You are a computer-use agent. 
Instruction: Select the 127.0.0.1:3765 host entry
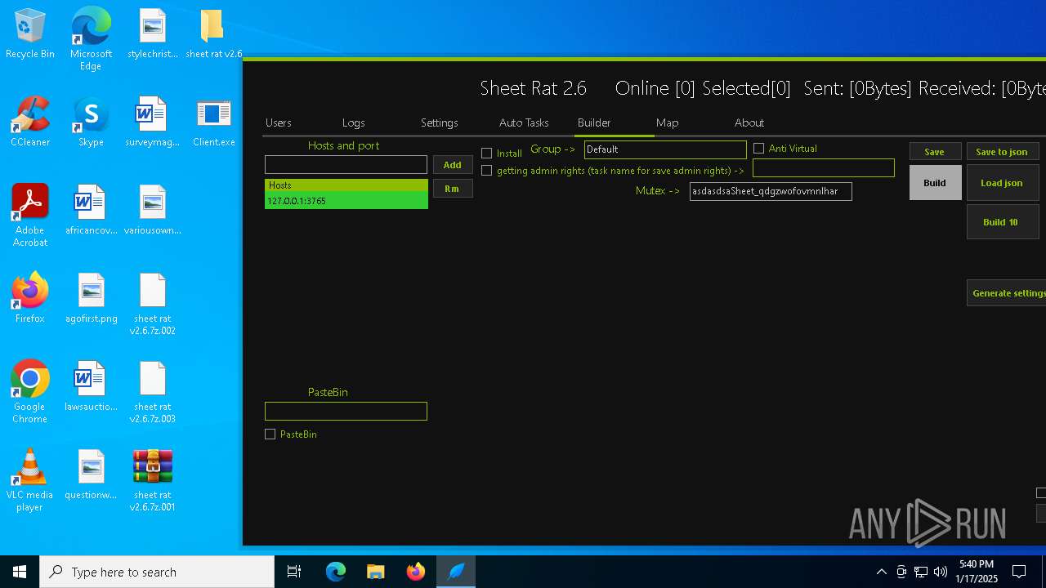[x=346, y=201]
